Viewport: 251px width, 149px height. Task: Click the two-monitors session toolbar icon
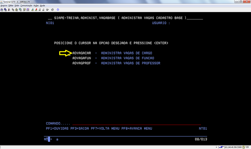5,10
